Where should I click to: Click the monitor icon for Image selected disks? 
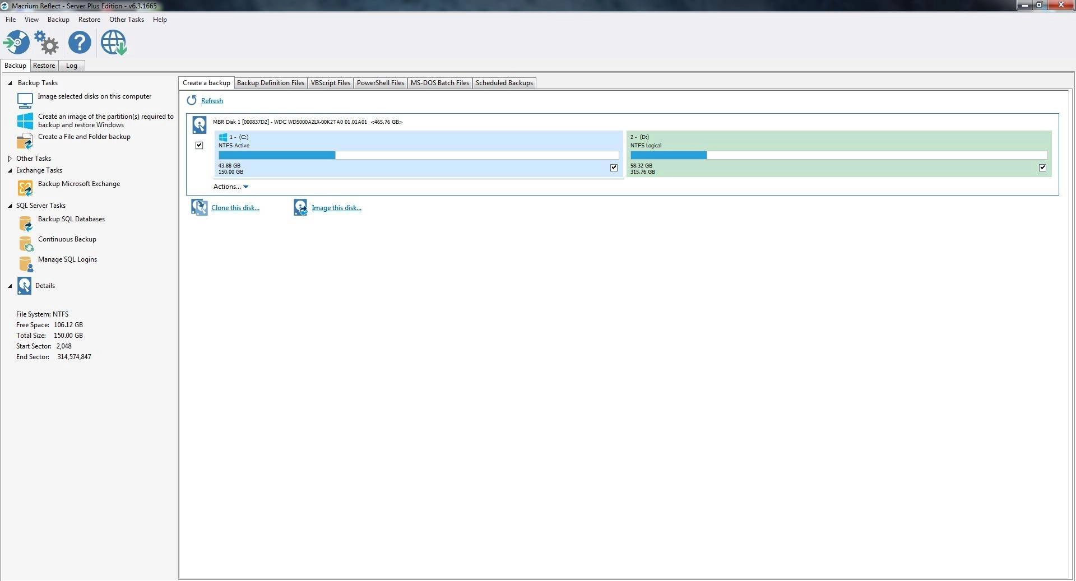[x=25, y=101]
